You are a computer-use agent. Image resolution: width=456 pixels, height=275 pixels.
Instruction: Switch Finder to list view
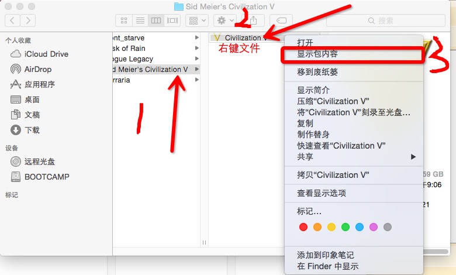[x=140, y=20]
